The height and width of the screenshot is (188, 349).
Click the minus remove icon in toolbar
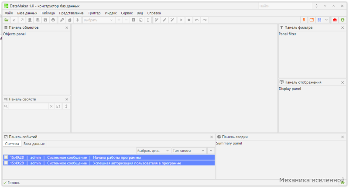pos(126,20)
